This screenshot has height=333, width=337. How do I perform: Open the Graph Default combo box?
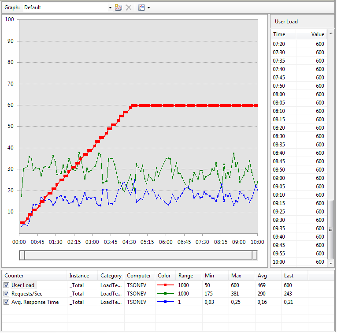pyautogui.click(x=68, y=7)
